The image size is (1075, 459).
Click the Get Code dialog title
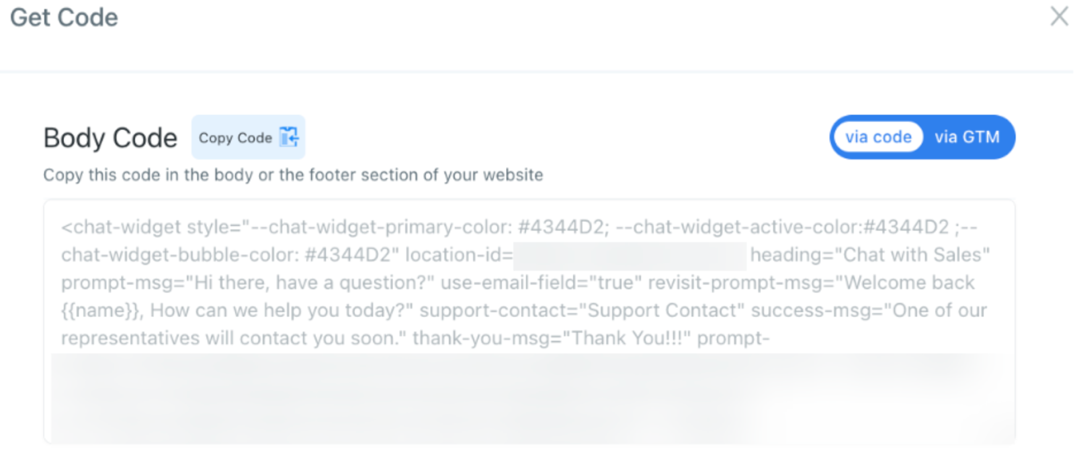click(64, 17)
